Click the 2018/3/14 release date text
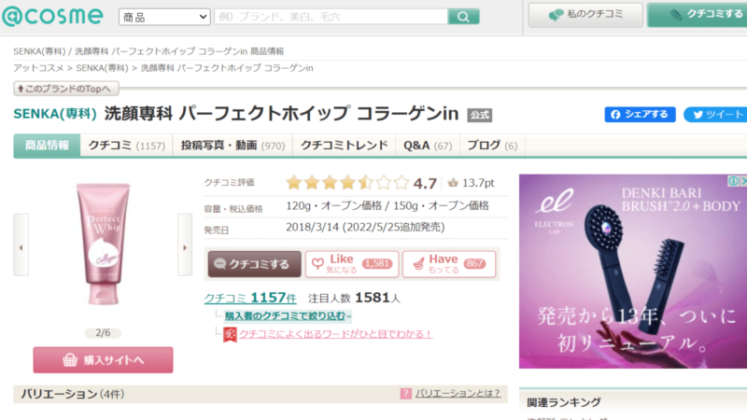The height and width of the screenshot is (420, 747). (x=365, y=227)
